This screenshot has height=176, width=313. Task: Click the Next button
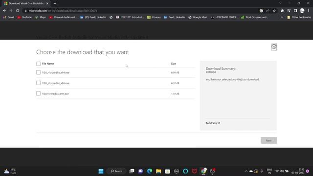[268, 140]
